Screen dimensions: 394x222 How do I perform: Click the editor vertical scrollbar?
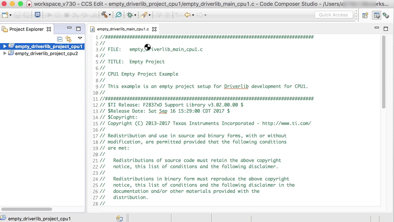pos(384,72)
